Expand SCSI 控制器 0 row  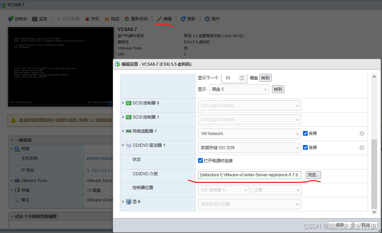click(x=123, y=103)
